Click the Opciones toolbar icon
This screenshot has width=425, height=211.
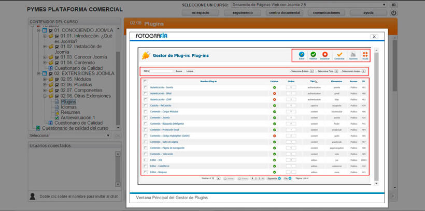pyautogui.click(x=353, y=54)
